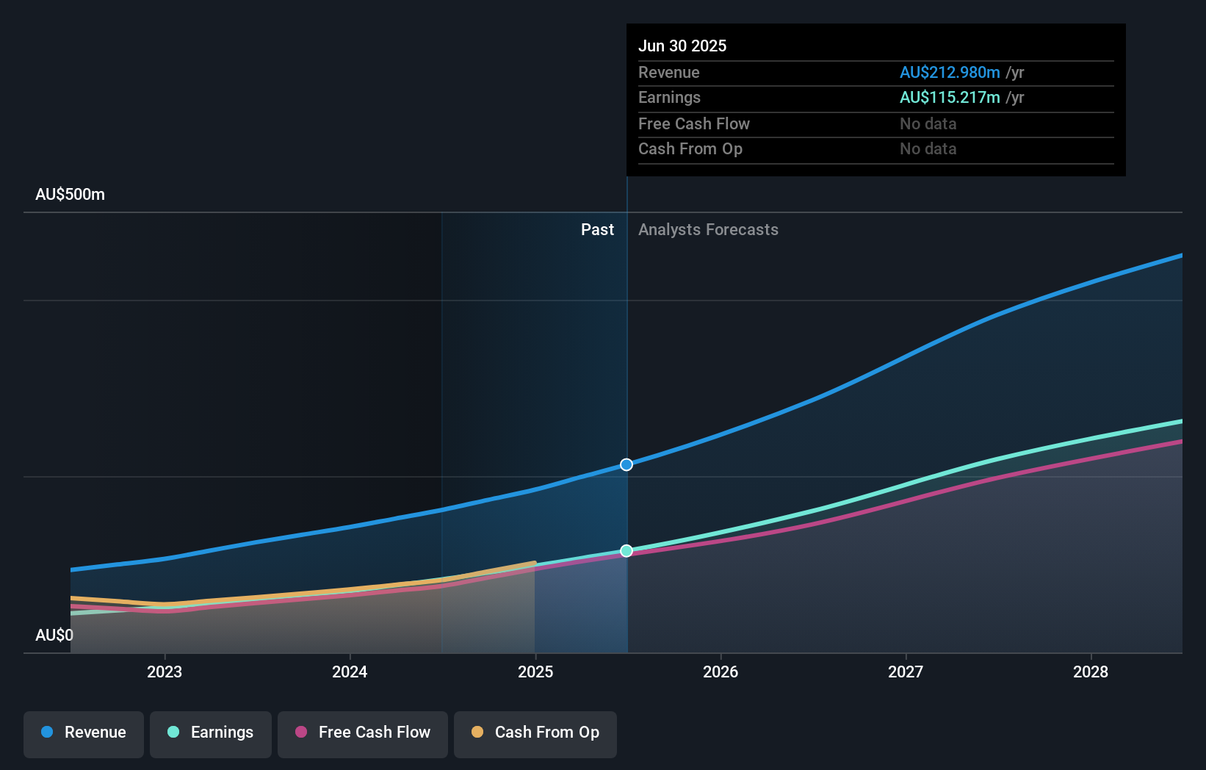The width and height of the screenshot is (1206, 770).
Task: Toggle the Cash From Op series visibility
Action: 535,733
